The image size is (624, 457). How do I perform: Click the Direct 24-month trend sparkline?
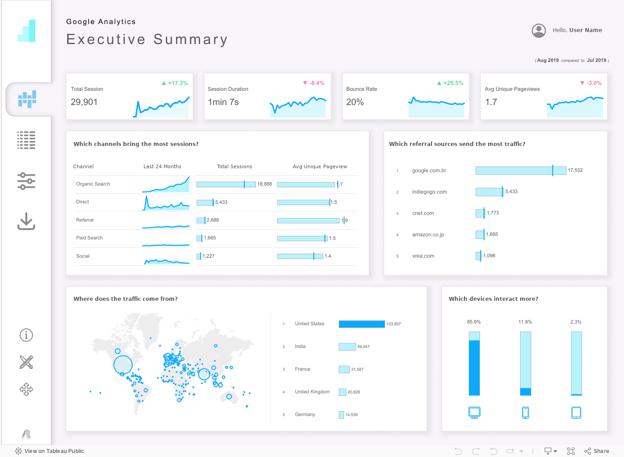[x=166, y=203]
